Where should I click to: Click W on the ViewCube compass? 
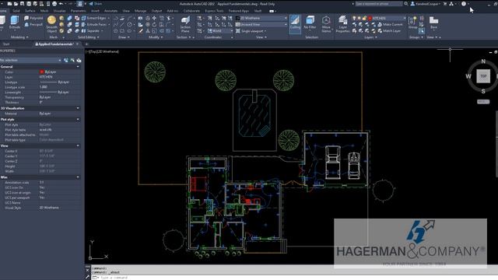pyautogui.click(x=468, y=76)
